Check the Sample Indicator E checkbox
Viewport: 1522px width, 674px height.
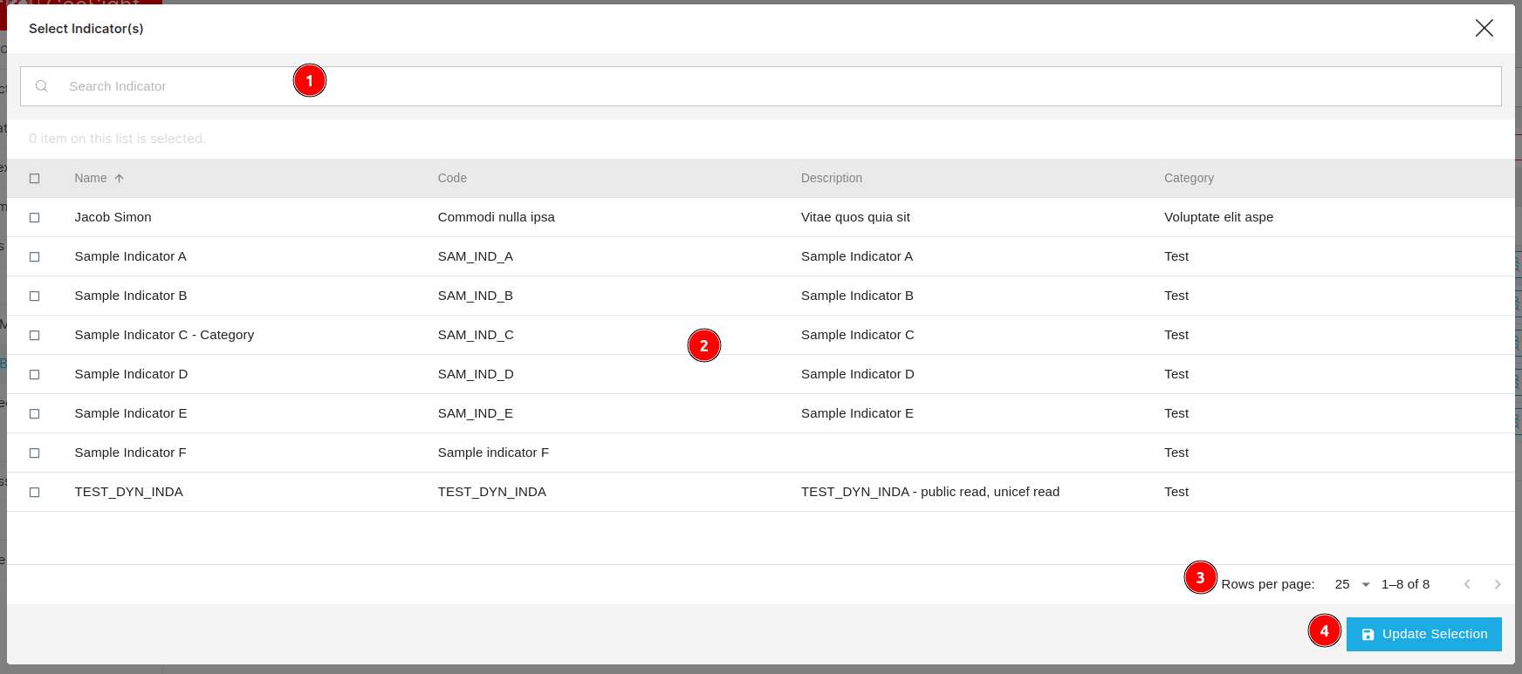pos(35,413)
